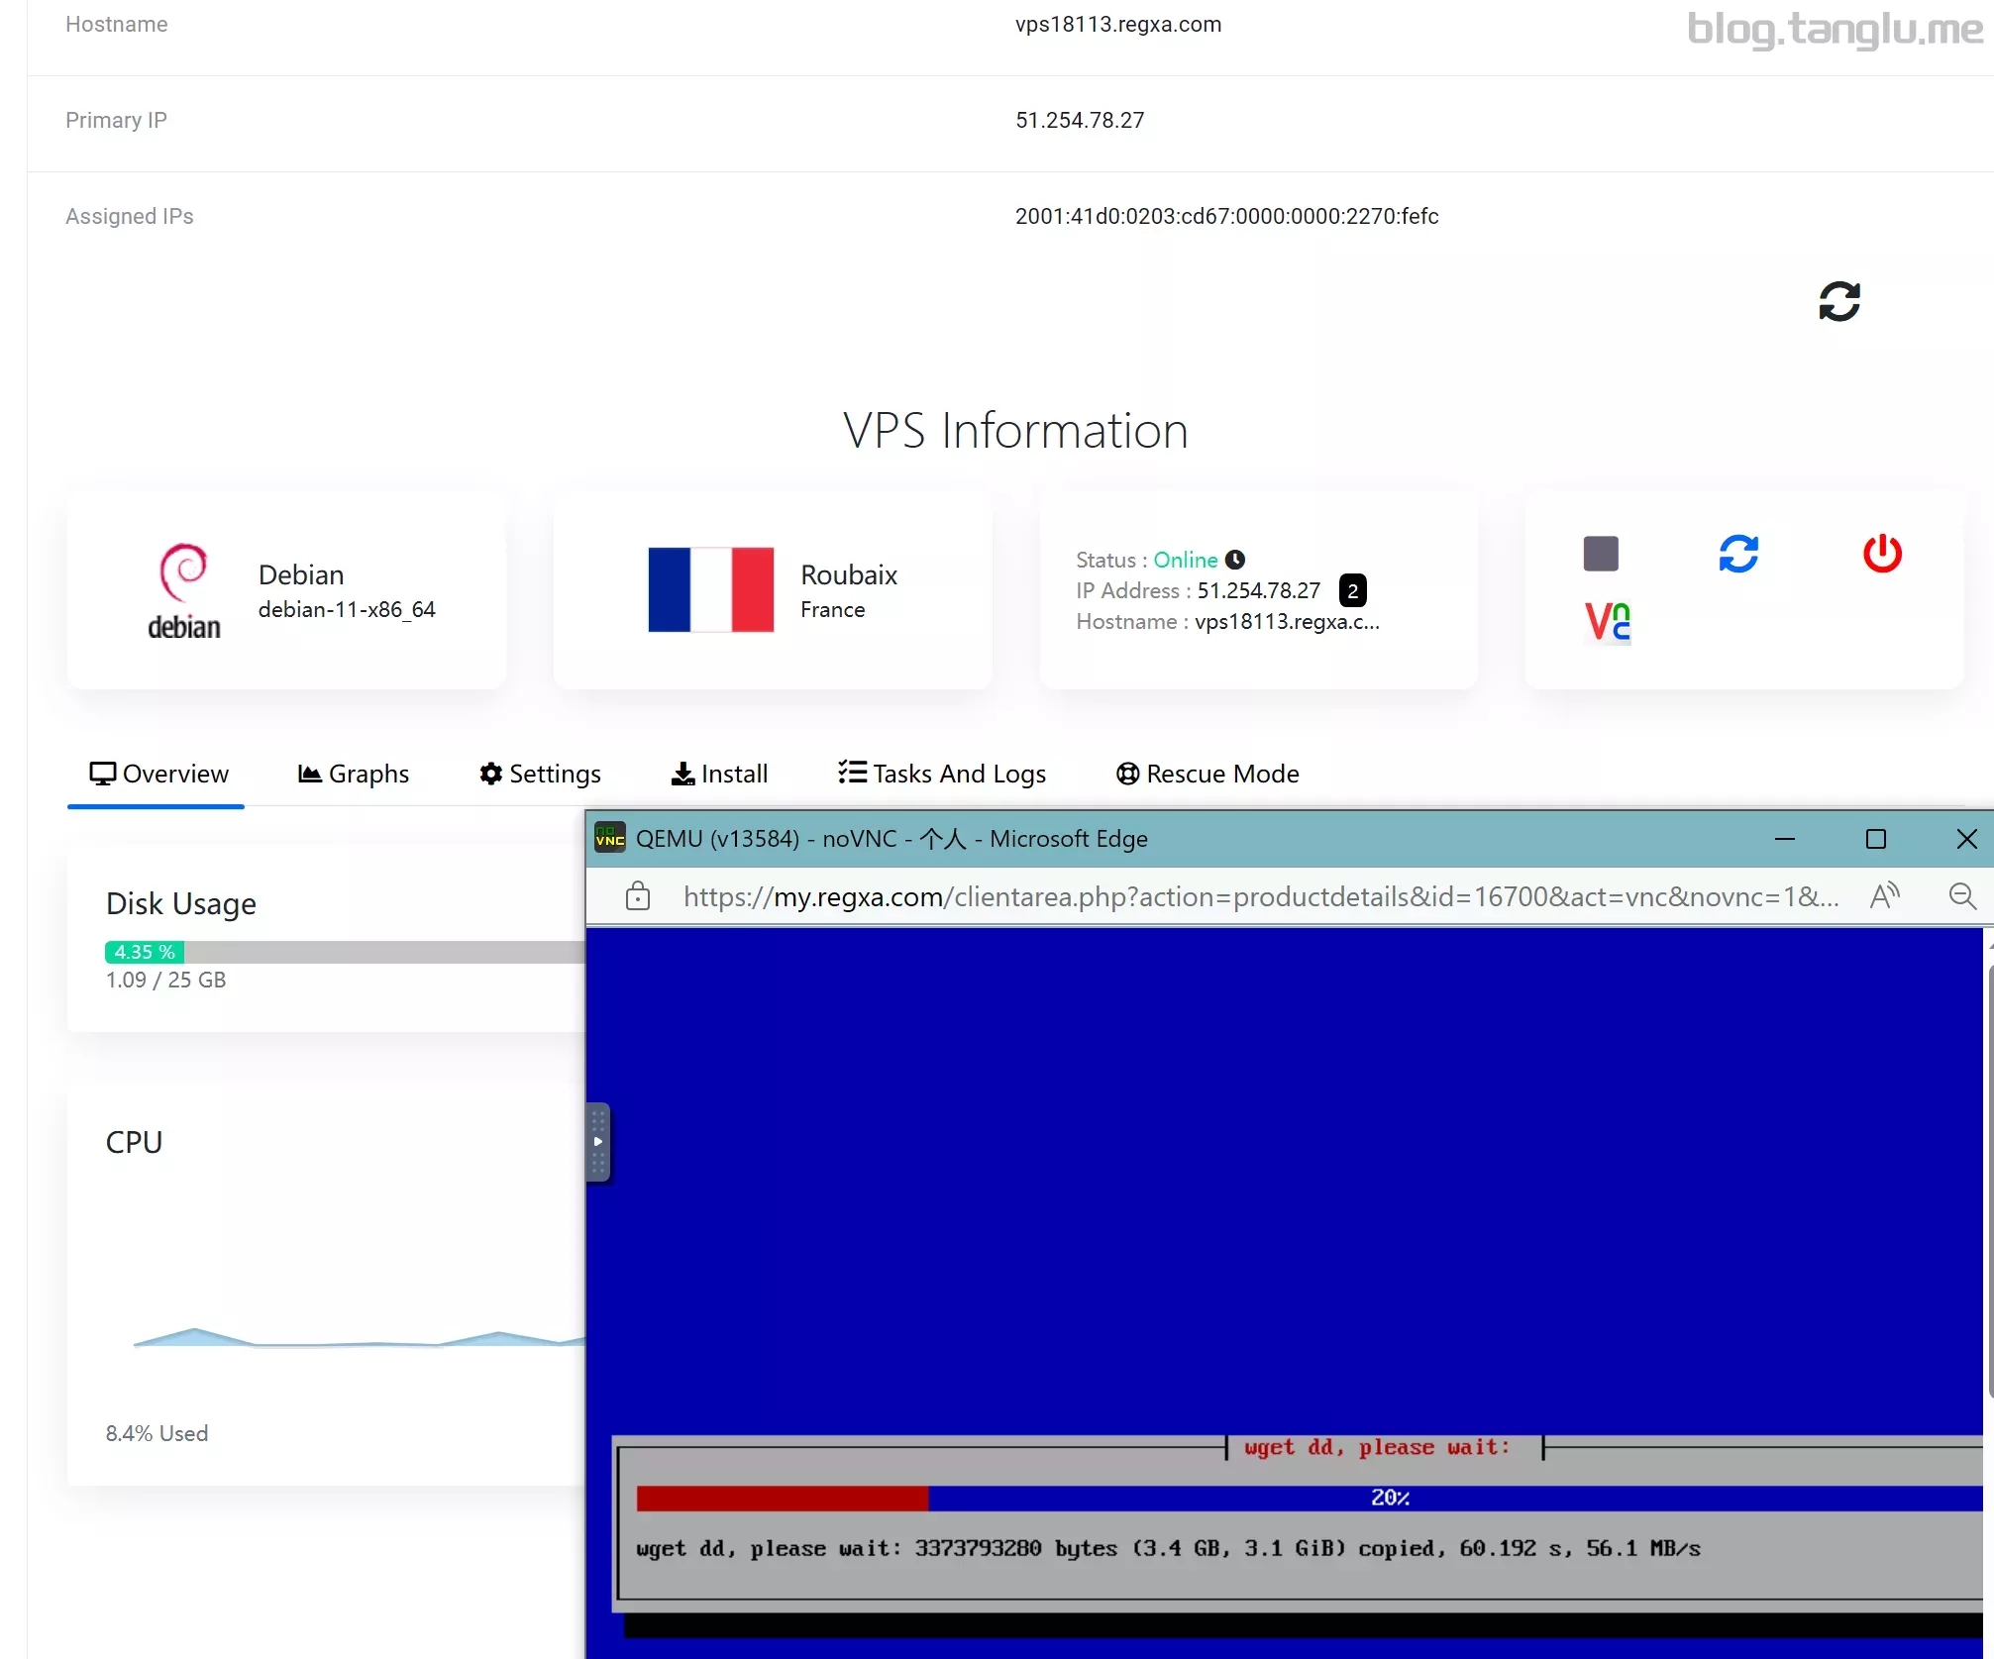Restart the VPS with the blue arrows icon
This screenshot has height=1659, width=1994.
1738,554
